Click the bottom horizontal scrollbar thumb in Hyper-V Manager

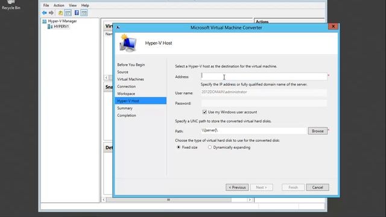tap(169, 200)
